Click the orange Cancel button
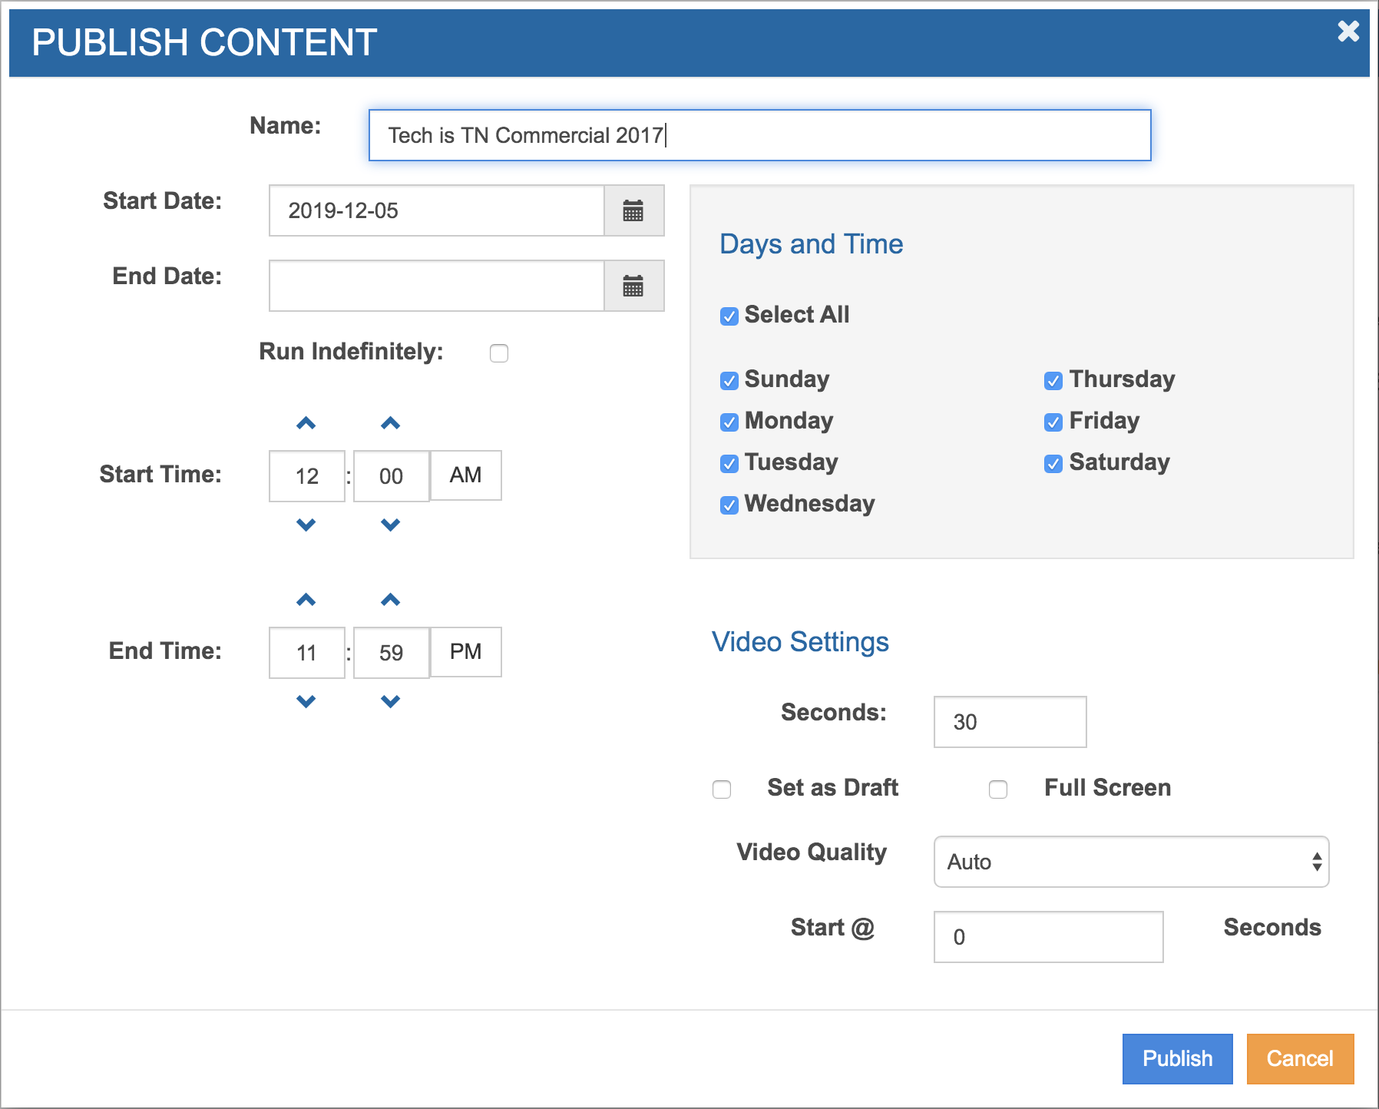Screen dimensions: 1379x1109 (x=1300, y=1058)
